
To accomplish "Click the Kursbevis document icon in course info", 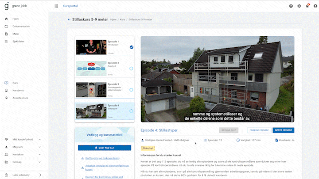I will click(276, 140).
